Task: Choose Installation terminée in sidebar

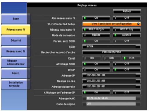Action: 15,84
